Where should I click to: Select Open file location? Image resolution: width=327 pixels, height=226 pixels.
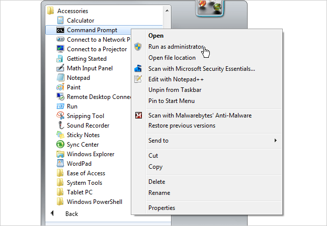172,58
